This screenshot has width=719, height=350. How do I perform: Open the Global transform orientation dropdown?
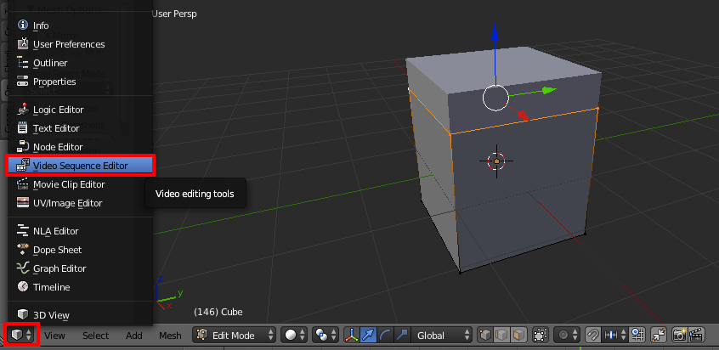442,336
